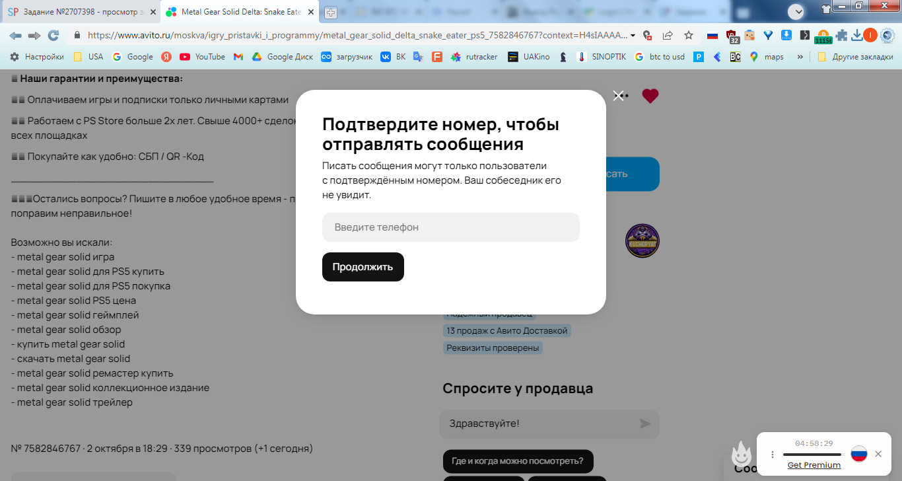
Task: Go forward with the browser forward arrow
Action: click(34, 35)
